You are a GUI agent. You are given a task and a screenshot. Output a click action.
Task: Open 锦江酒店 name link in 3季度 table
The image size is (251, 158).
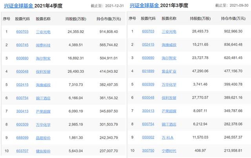[x=169, y=124]
